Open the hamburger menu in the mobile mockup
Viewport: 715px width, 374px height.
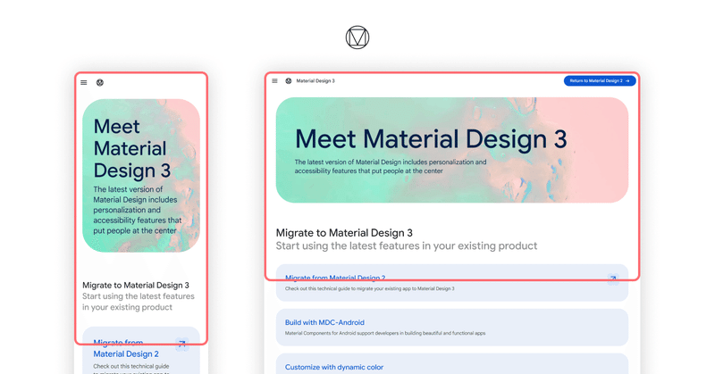84,82
